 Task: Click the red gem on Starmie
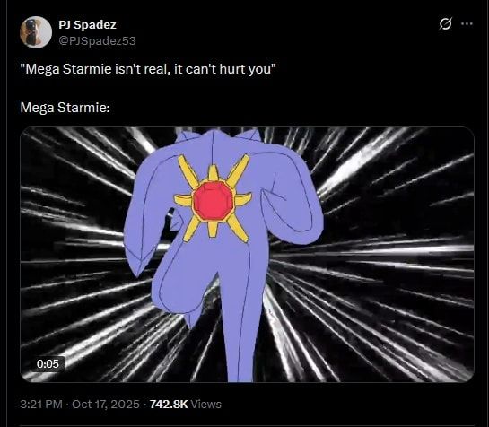click(213, 201)
